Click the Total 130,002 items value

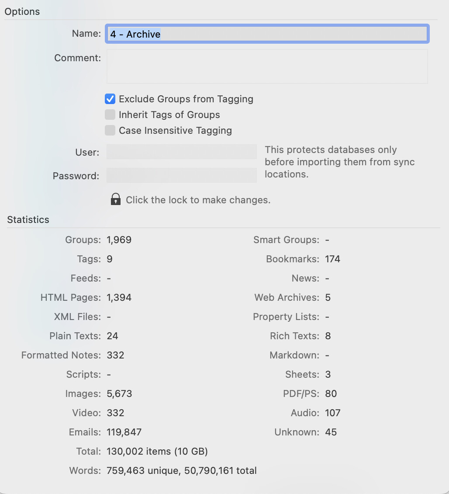tap(157, 451)
